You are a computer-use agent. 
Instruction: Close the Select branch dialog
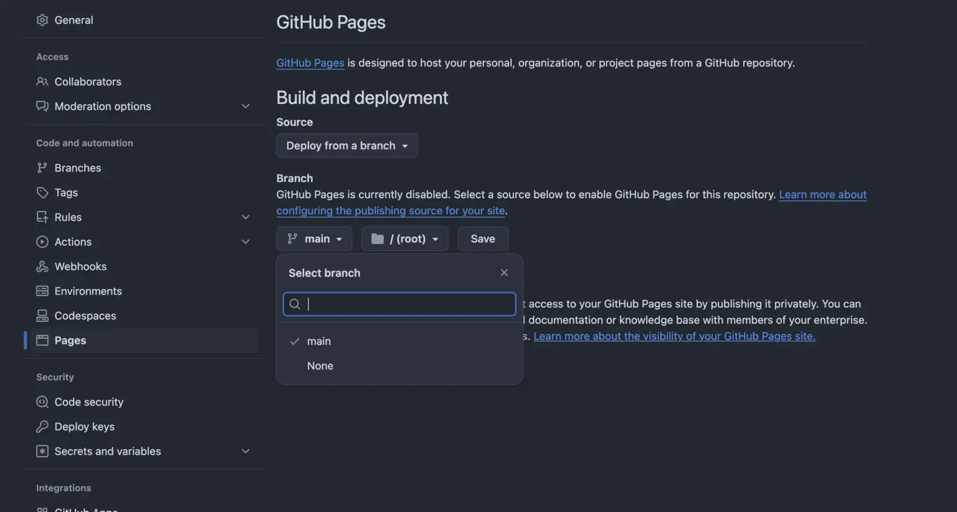click(504, 272)
